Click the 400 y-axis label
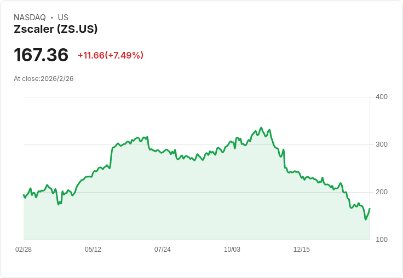Viewport: 403px width, 278px height. tap(382, 97)
